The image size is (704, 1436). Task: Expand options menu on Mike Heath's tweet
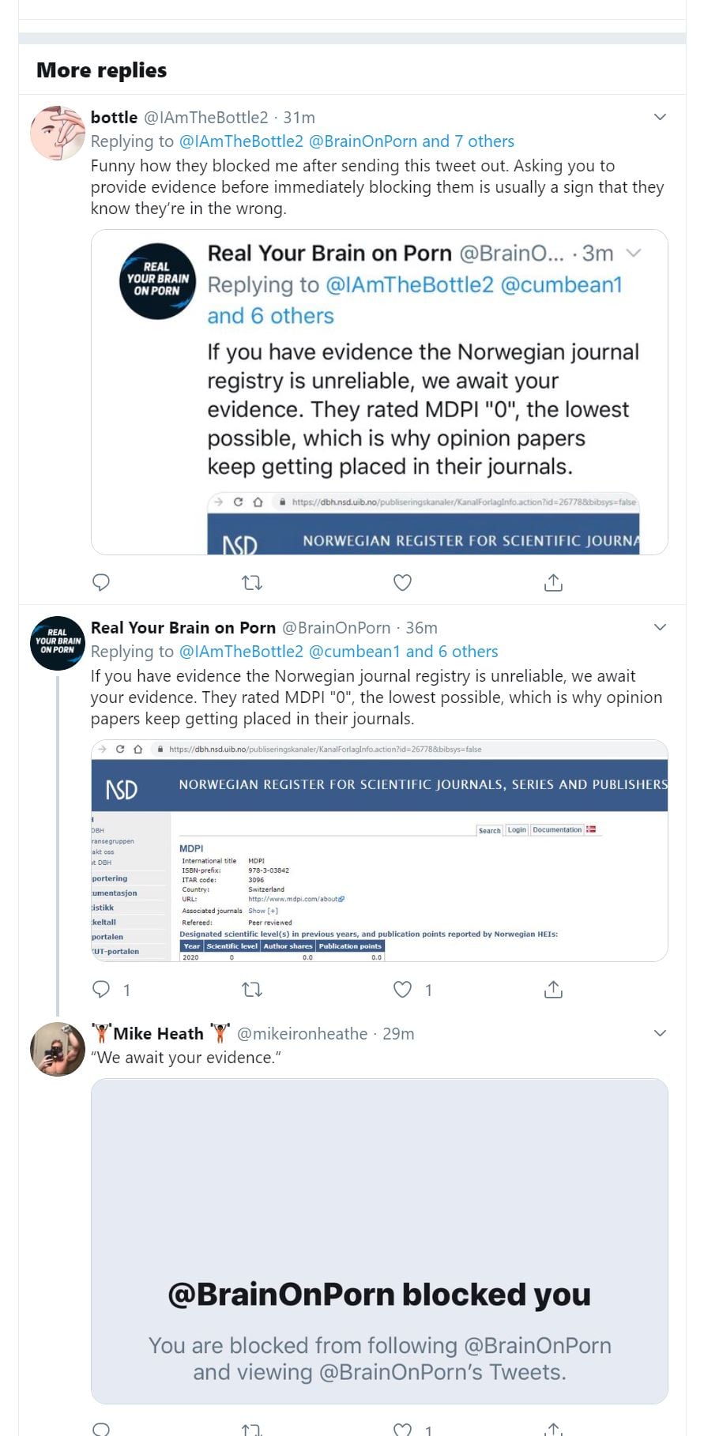point(661,1033)
